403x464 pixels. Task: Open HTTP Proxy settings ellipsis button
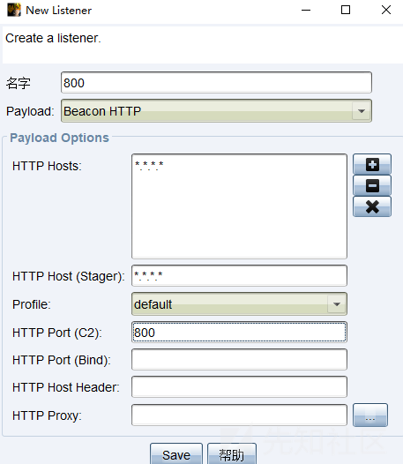[370, 415]
